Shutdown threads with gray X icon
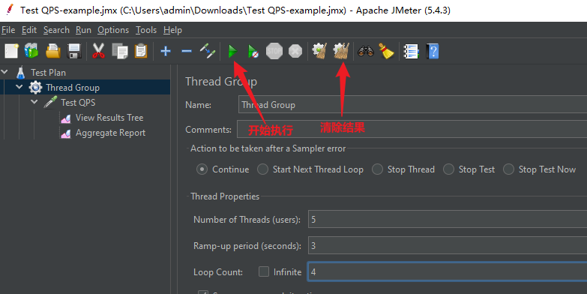The height and width of the screenshot is (294, 587). point(295,51)
